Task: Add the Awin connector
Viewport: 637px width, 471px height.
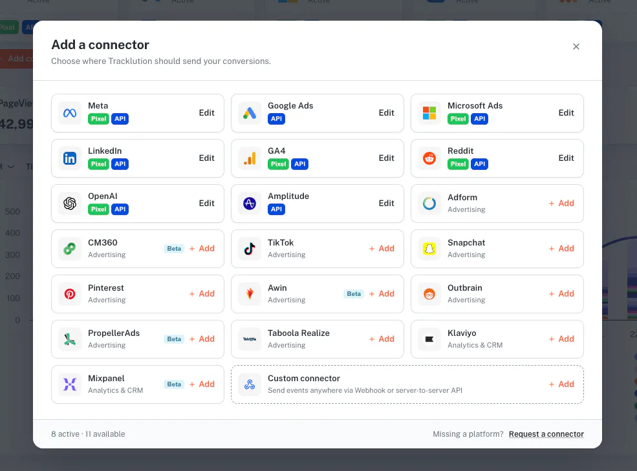Action: 382,293
